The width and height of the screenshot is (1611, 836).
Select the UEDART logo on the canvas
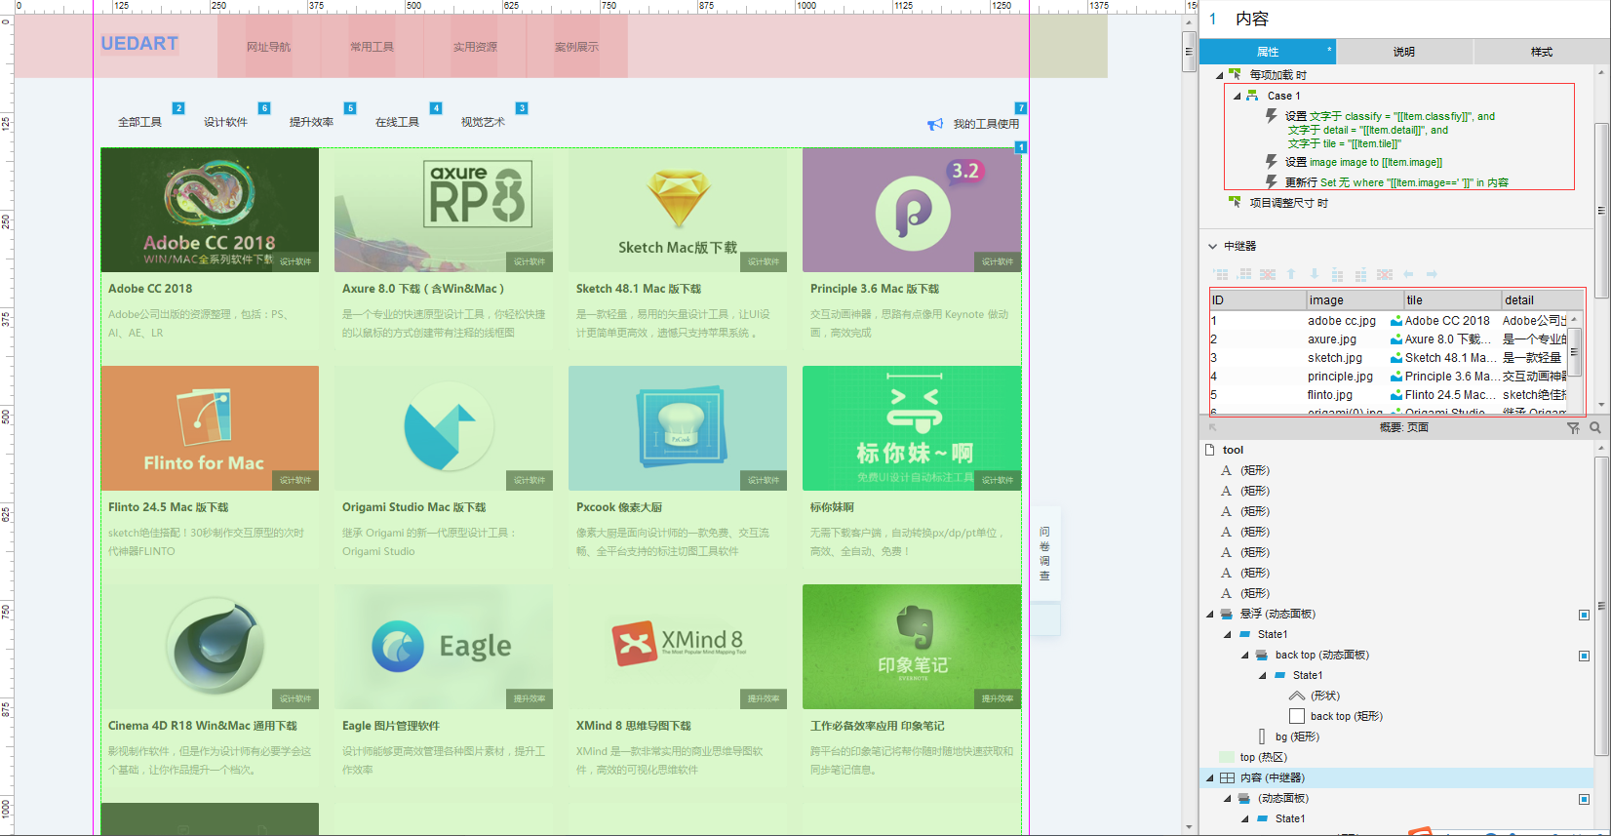click(x=139, y=44)
